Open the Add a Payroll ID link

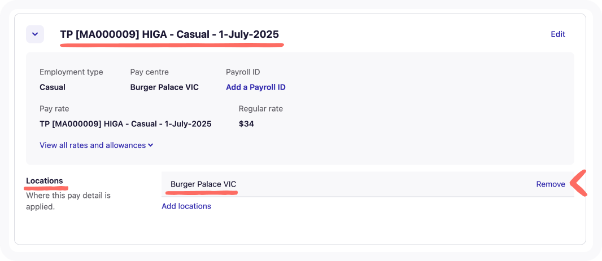[x=255, y=87]
